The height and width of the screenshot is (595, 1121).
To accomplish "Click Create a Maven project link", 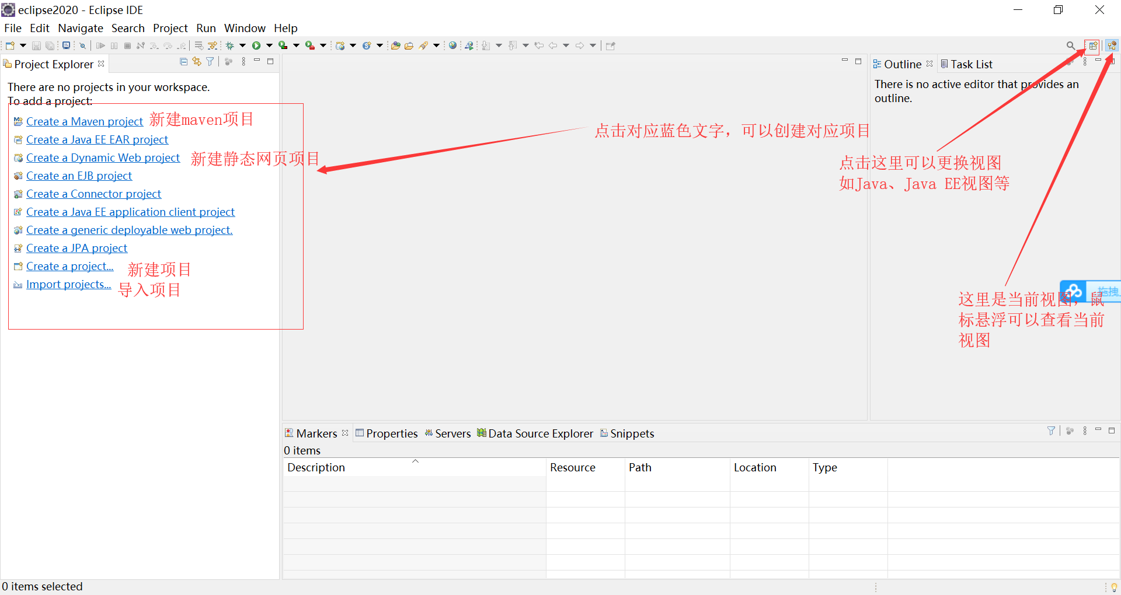I will click(x=84, y=121).
